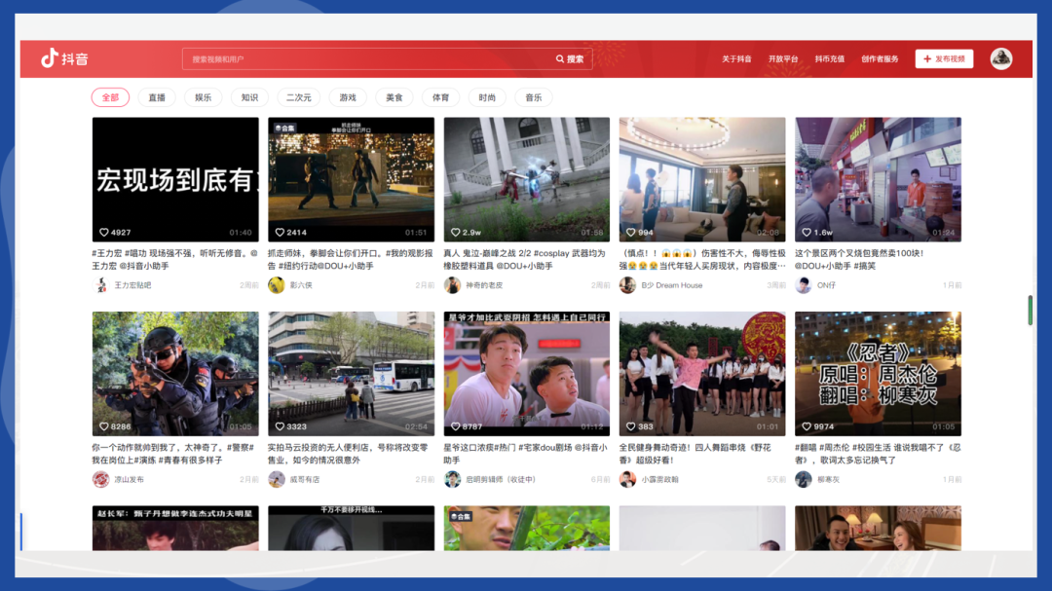Play the 叉烧包 food stall thumbnail
The width and height of the screenshot is (1052, 591).
click(x=879, y=179)
